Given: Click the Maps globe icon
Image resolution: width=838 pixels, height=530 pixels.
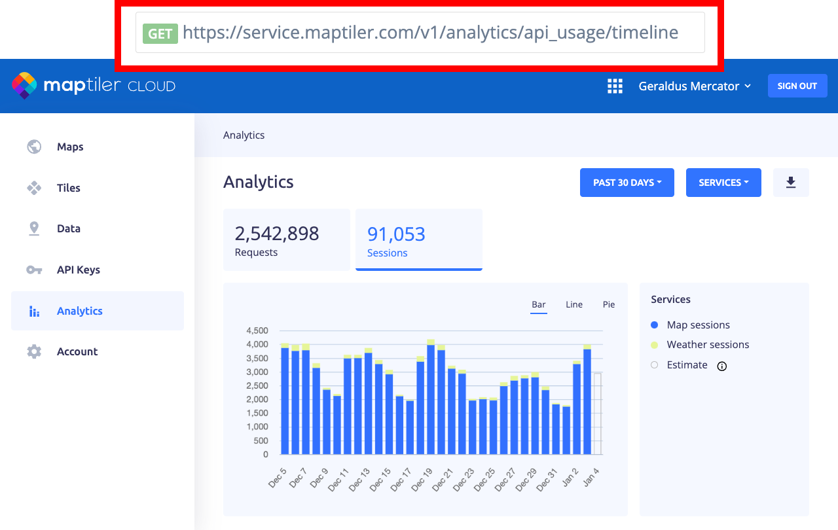Looking at the screenshot, I should click(34, 147).
